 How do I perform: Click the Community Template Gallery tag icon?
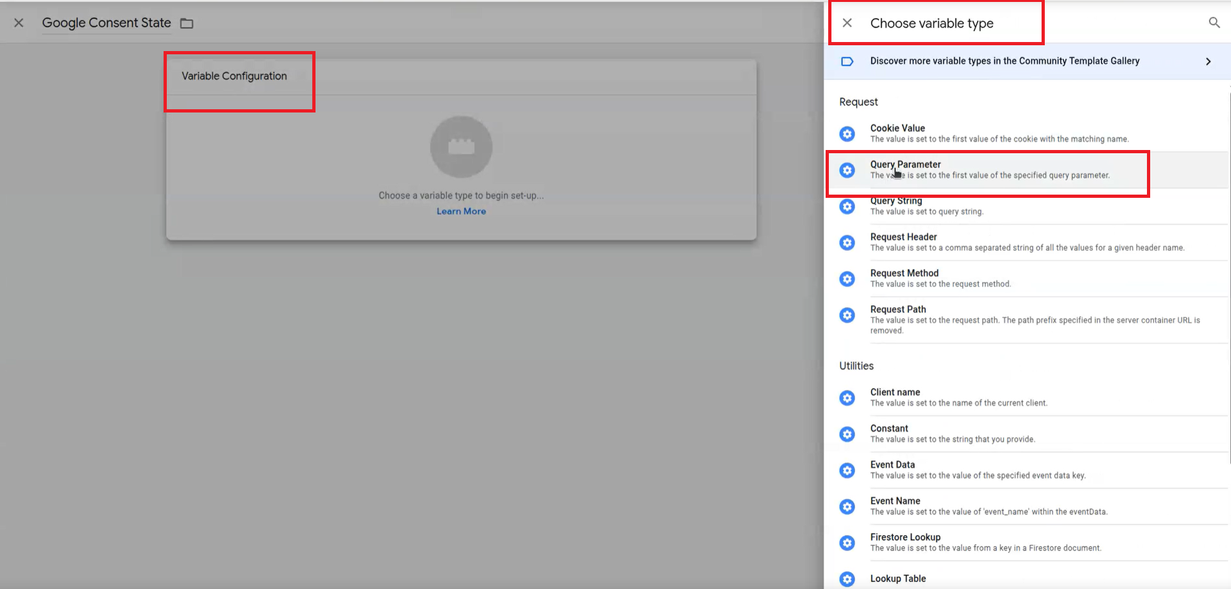[x=847, y=61]
